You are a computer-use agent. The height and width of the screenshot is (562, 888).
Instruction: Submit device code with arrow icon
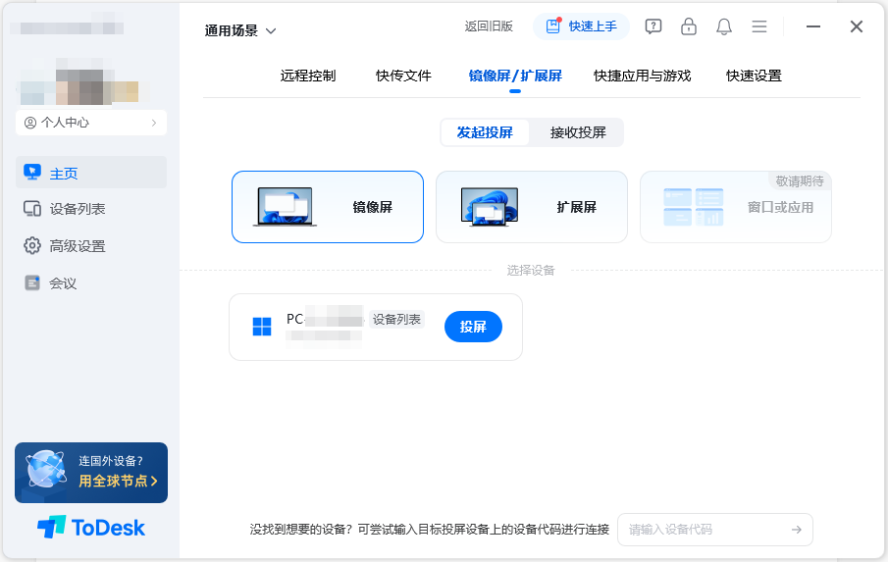(796, 530)
